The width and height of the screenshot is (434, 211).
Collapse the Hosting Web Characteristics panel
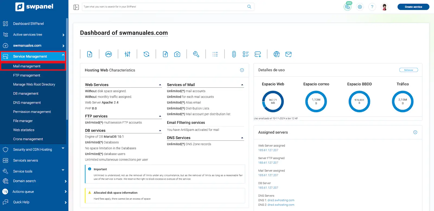coord(242,70)
